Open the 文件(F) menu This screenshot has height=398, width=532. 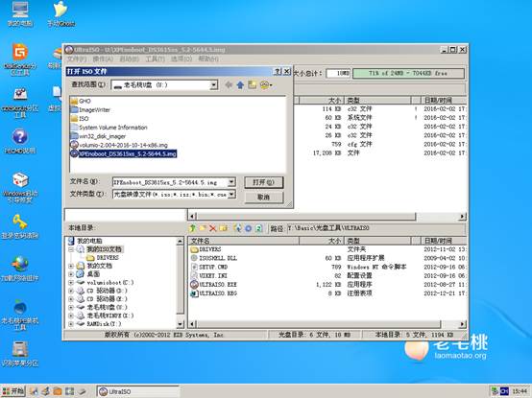click(x=77, y=59)
